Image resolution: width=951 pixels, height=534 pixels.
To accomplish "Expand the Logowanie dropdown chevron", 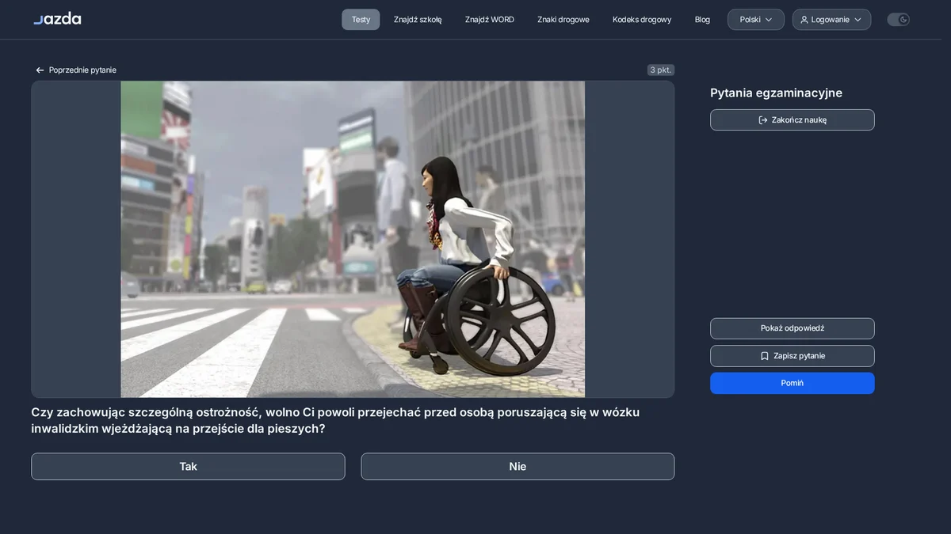I will (x=857, y=20).
